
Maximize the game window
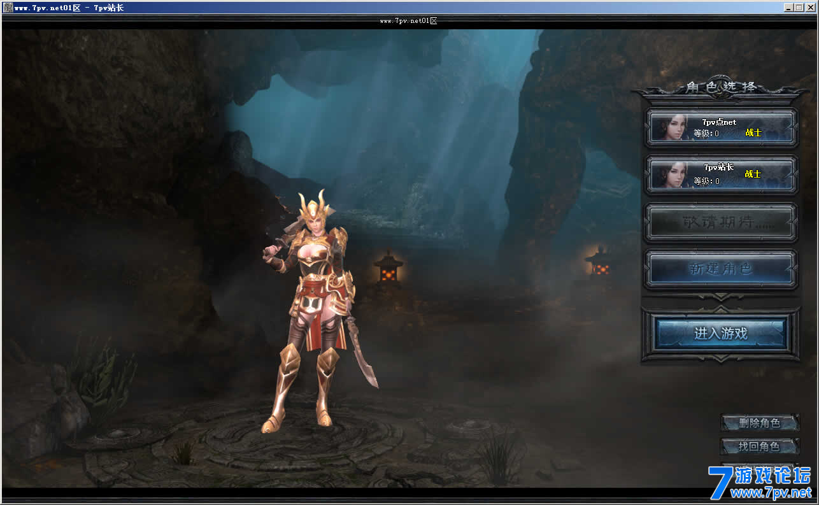click(x=799, y=8)
